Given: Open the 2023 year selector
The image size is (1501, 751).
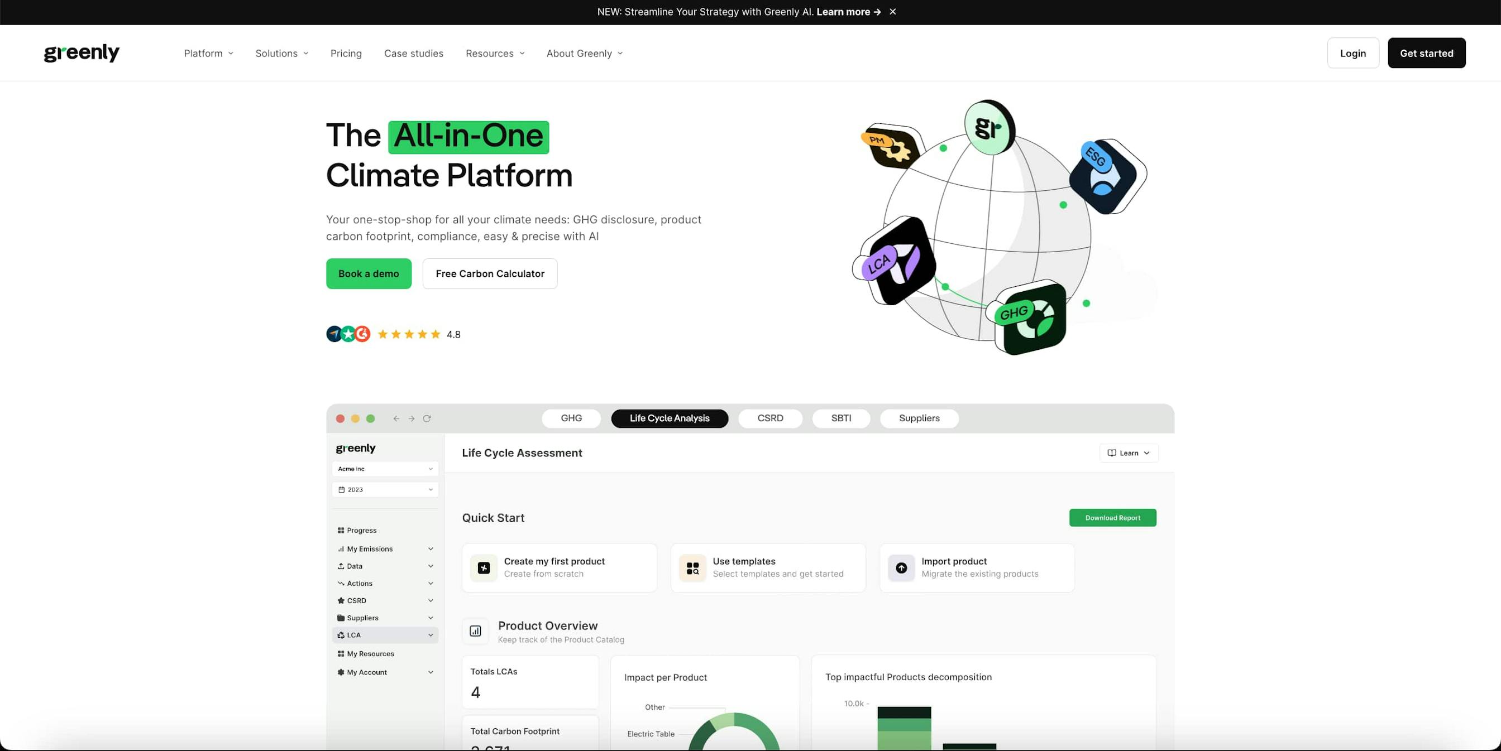Looking at the screenshot, I should pyautogui.click(x=385, y=490).
